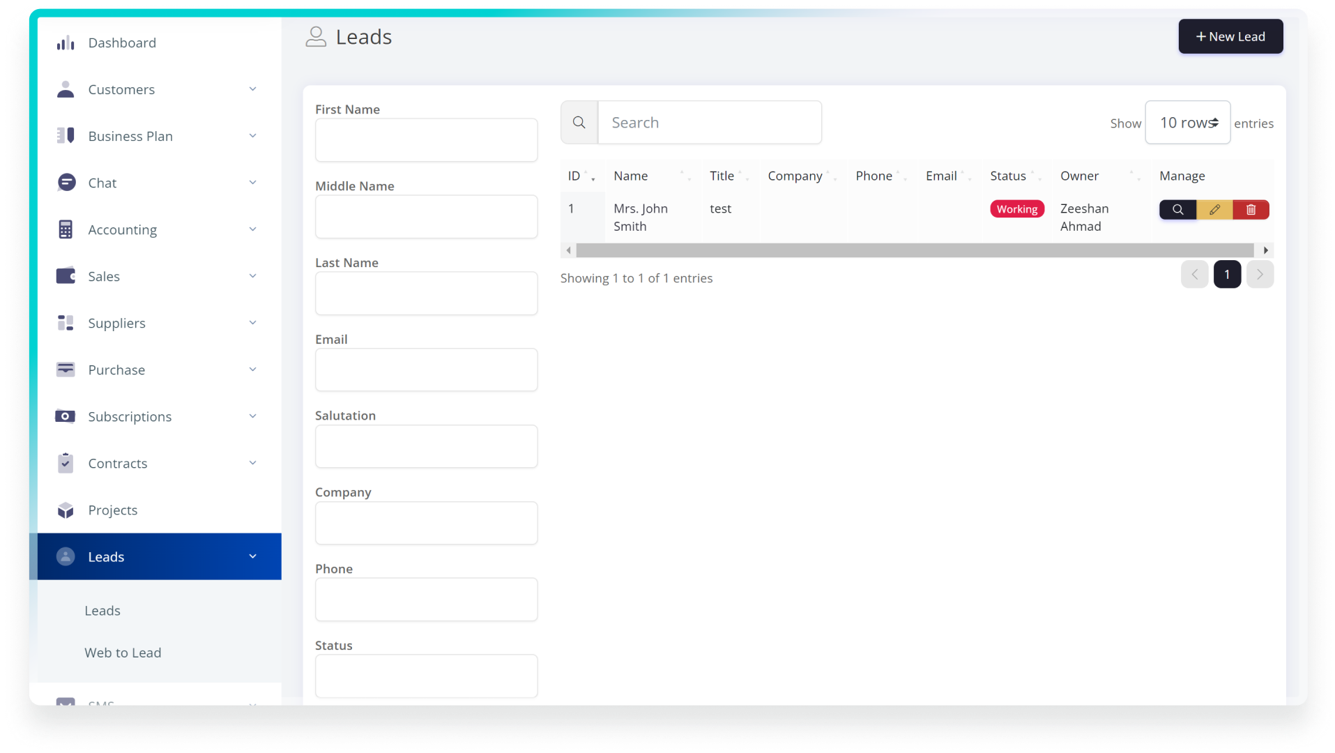
Task: Sort table by Status column header
Action: pos(1008,176)
